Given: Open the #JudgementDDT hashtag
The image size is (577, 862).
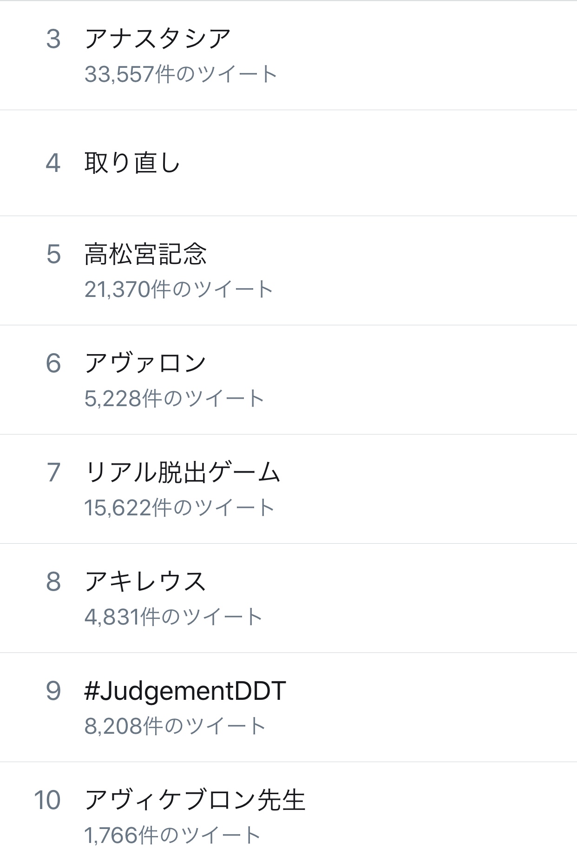Looking at the screenshot, I should [185, 691].
